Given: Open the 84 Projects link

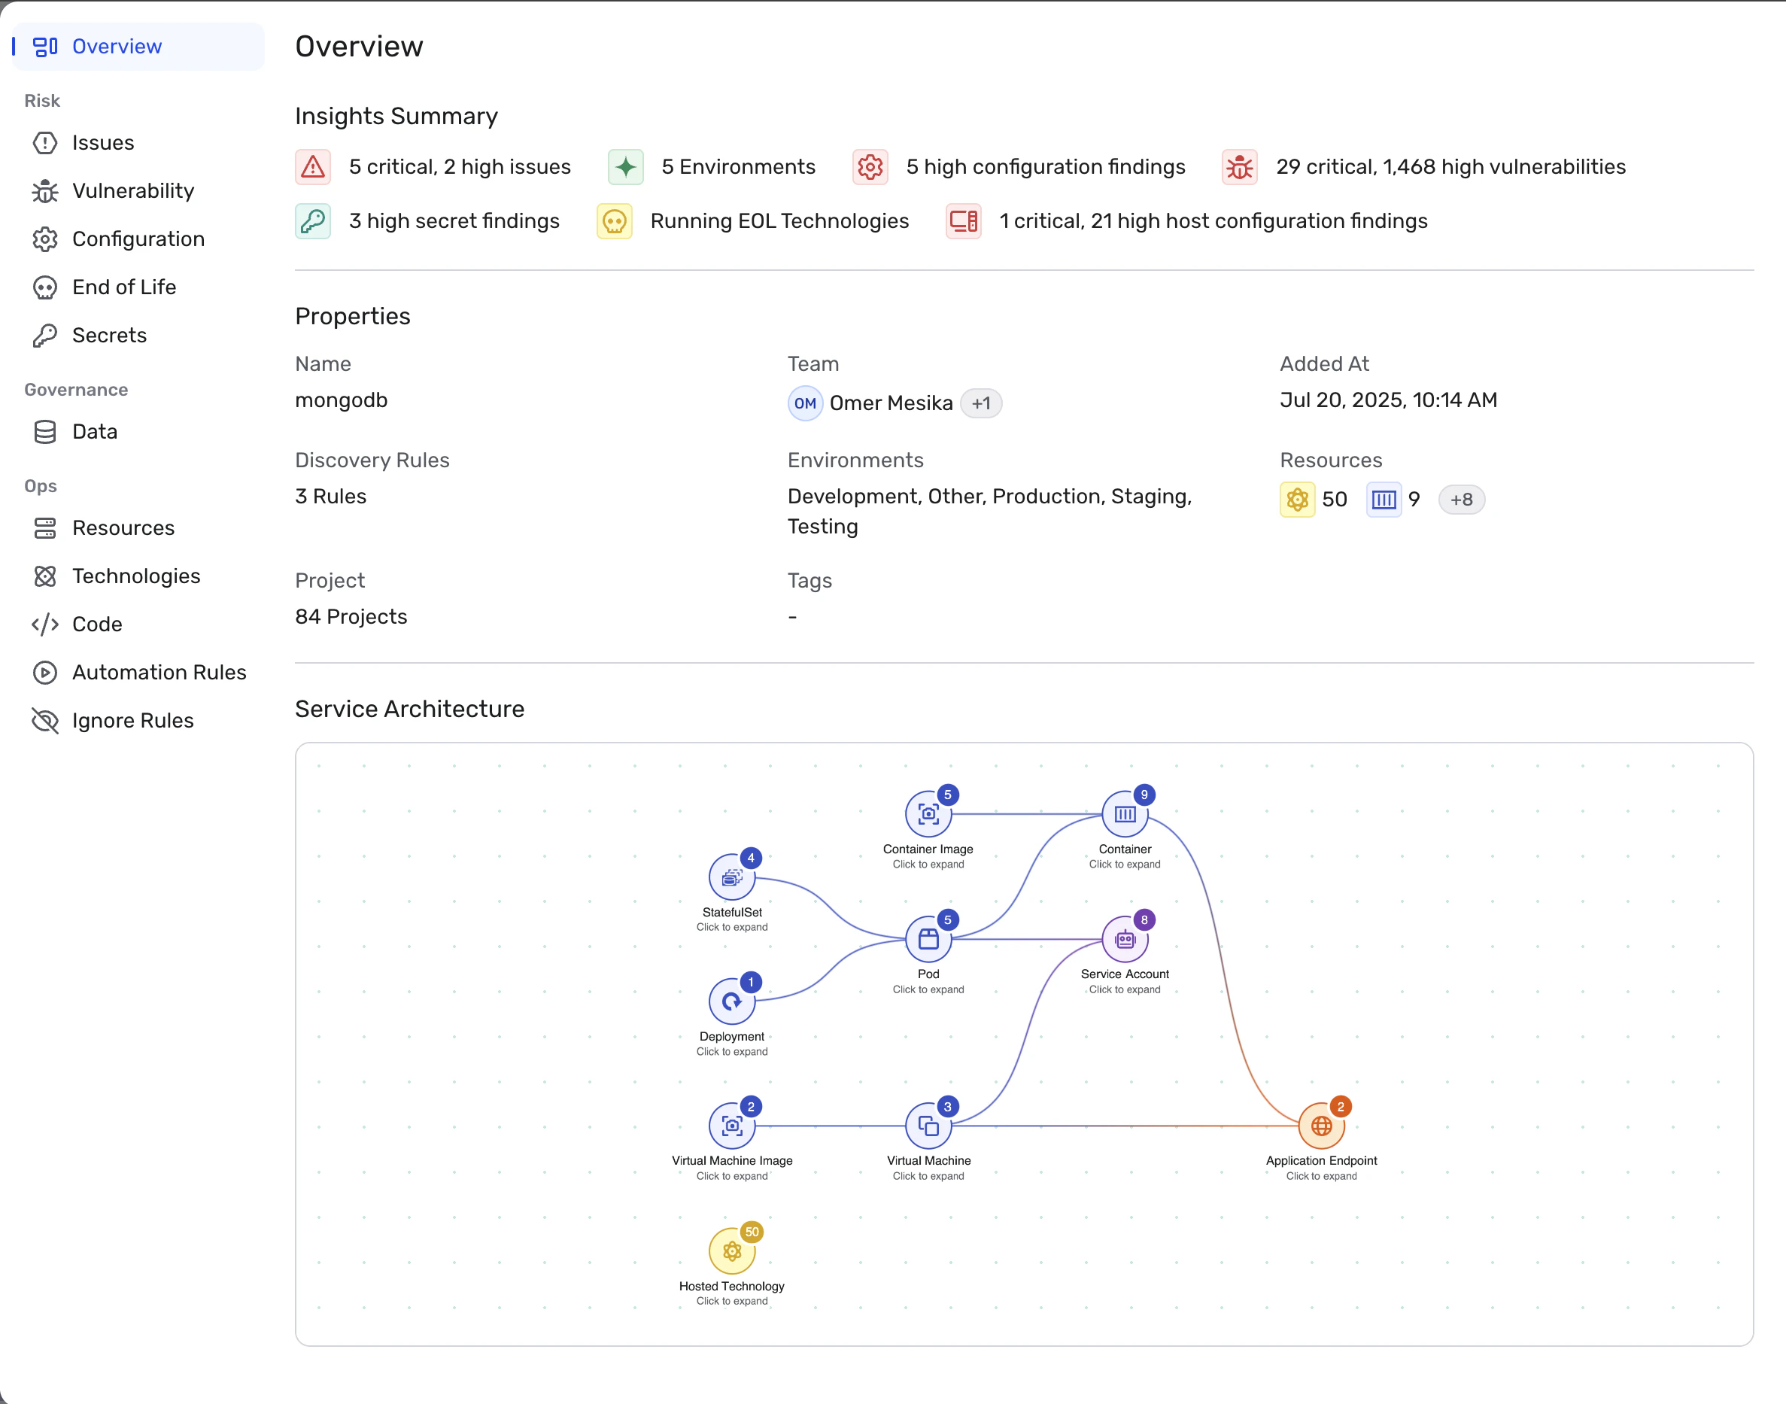Looking at the screenshot, I should point(351,616).
